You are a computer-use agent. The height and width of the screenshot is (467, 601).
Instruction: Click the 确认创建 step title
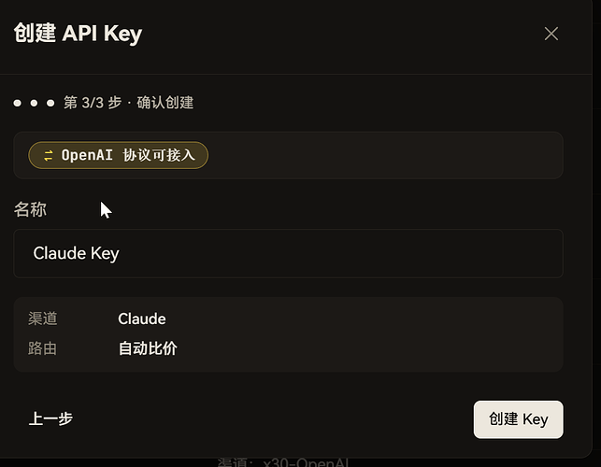[165, 103]
